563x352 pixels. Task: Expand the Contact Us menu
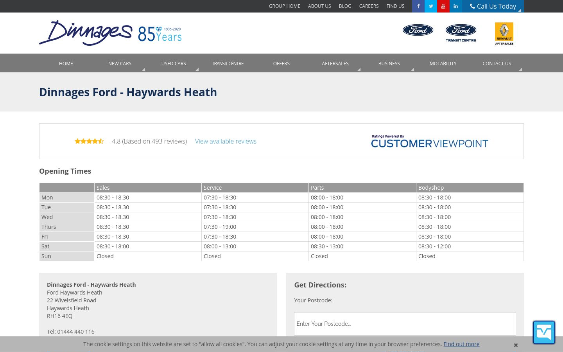click(x=497, y=63)
